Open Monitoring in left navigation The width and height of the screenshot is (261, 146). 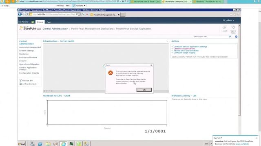point(24,54)
